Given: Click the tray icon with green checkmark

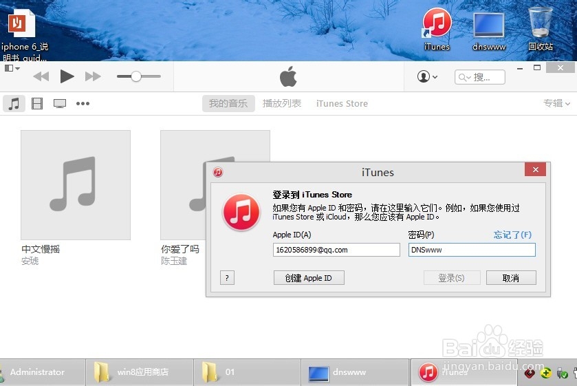Looking at the screenshot, I should [x=562, y=374].
